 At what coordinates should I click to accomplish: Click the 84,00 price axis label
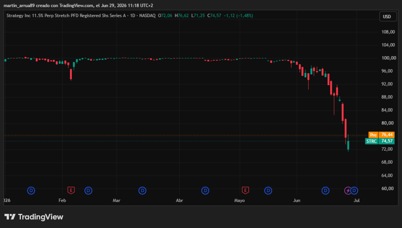click(387, 110)
